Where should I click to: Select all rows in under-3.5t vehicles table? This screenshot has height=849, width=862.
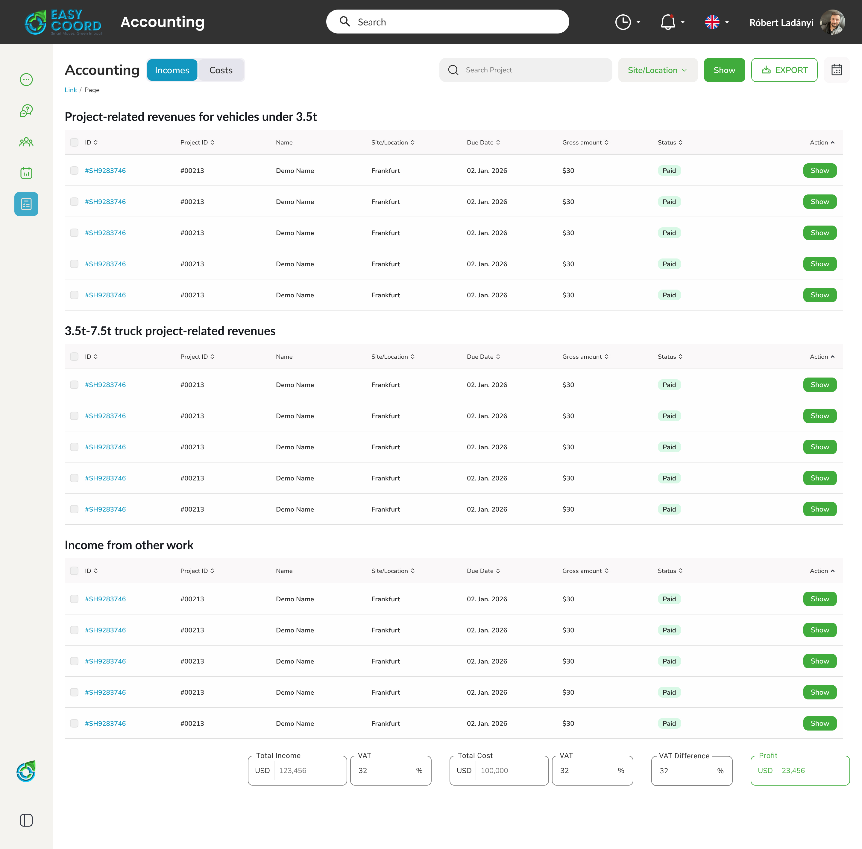pos(74,142)
